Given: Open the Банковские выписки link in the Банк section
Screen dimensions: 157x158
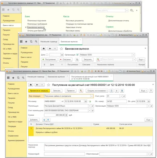Looking at the screenshot, I should [x=36, y=27].
